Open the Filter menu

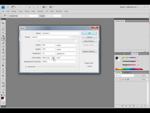(x=33, y=11)
